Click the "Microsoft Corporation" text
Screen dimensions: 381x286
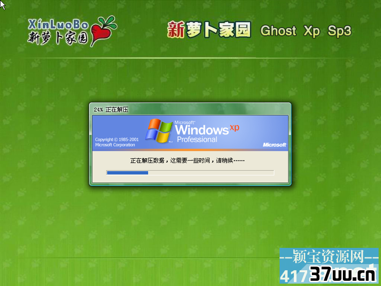click(x=115, y=145)
